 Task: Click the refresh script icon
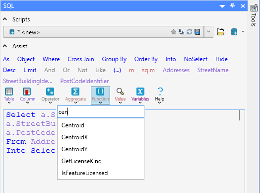tap(190, 32)
